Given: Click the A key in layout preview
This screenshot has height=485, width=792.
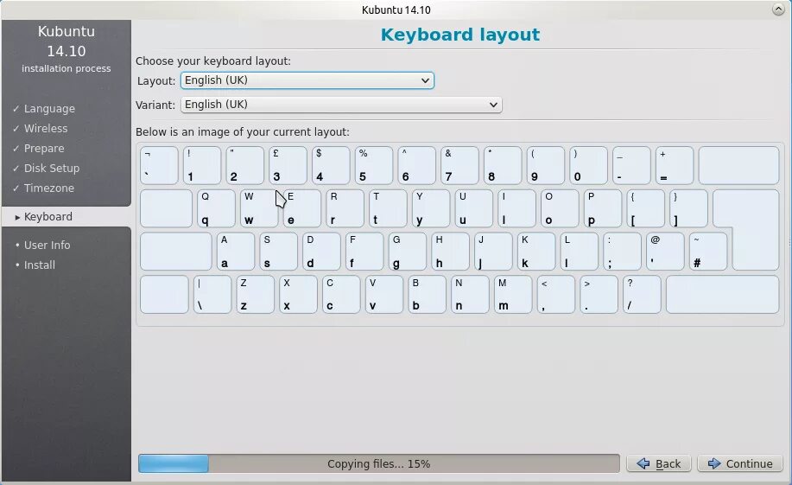Looking at the screenshot, I should (236, 252).
